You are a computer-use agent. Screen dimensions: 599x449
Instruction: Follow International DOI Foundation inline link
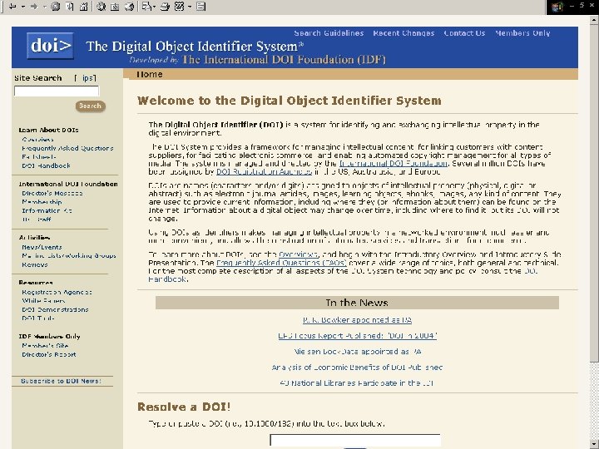tap(393, 164)
